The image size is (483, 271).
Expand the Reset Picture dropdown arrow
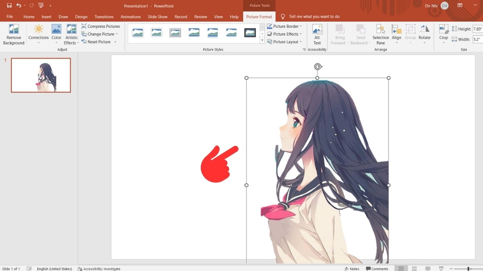(x=115, y=42)
